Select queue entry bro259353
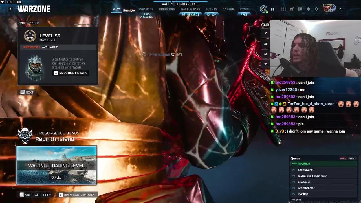Image resolution: width=361 pixels, height=203 pixels. pos(323,182)
